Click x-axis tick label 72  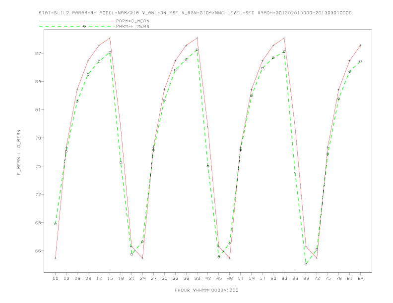(x=317, y=278)
